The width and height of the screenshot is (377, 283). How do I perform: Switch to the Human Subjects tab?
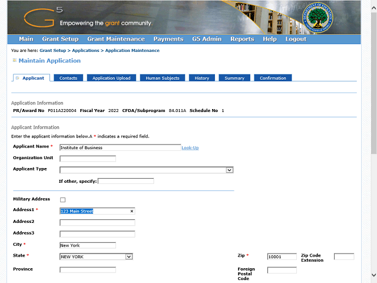[163, 78]
